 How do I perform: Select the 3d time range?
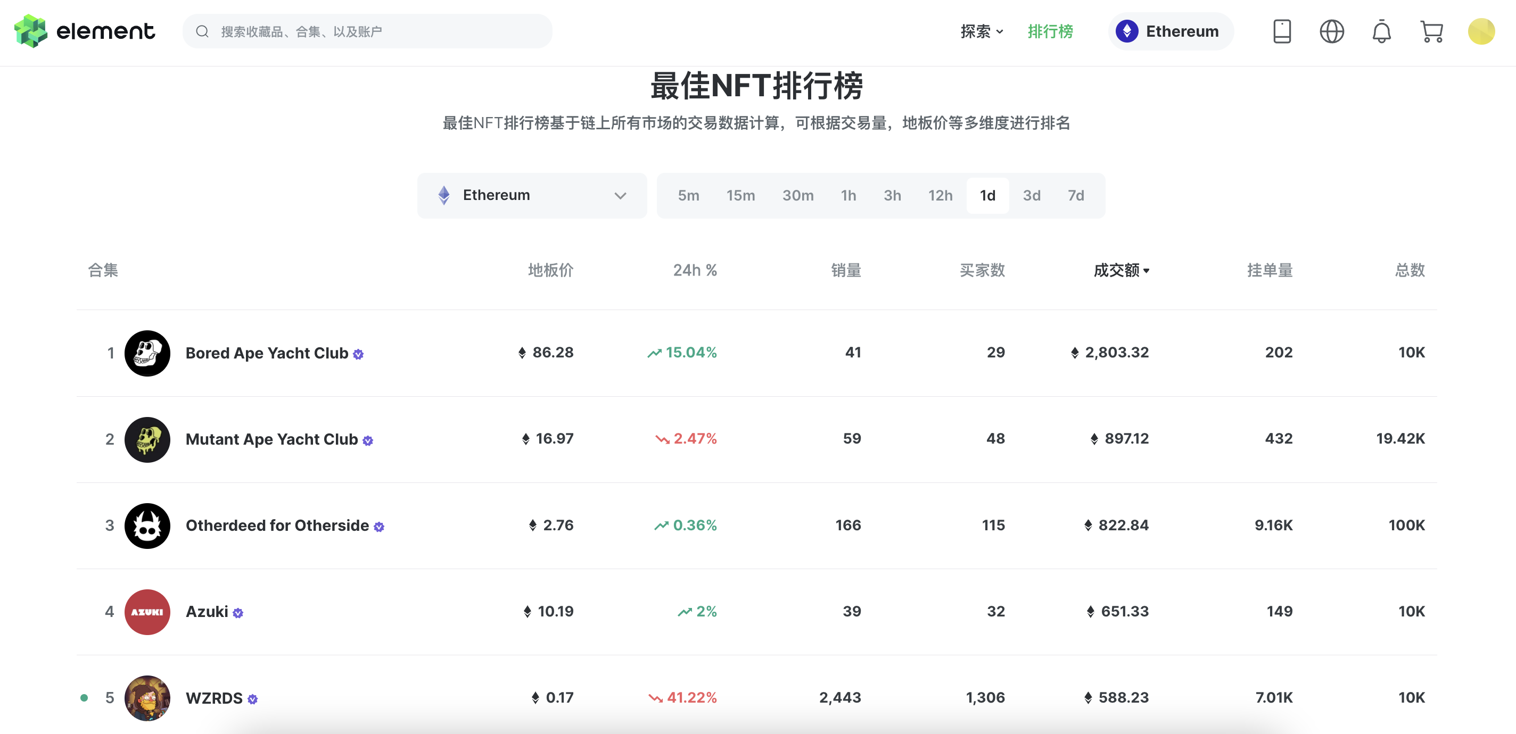coord(1031,195)
